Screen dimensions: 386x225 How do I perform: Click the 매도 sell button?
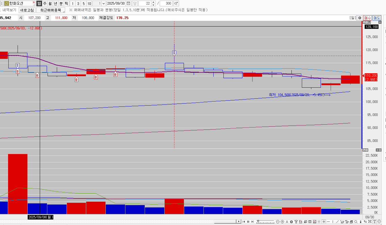(376, 18)
